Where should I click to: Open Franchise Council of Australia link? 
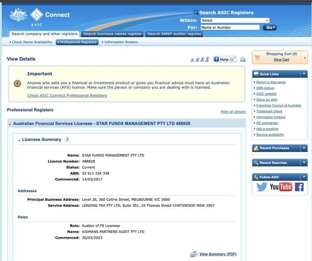click(278, 105)
